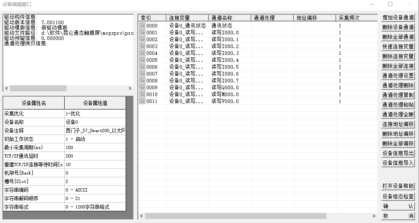Select channel name 通讯状态
The width and height of the screenshot is (419, 223).
[222, 25]
